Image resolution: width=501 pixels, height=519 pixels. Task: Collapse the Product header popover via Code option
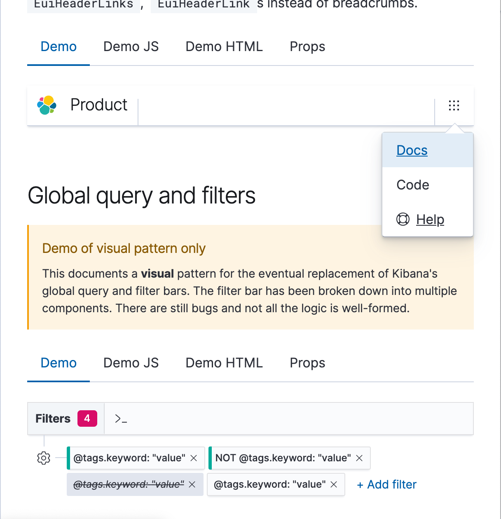(x=412, y=185)
